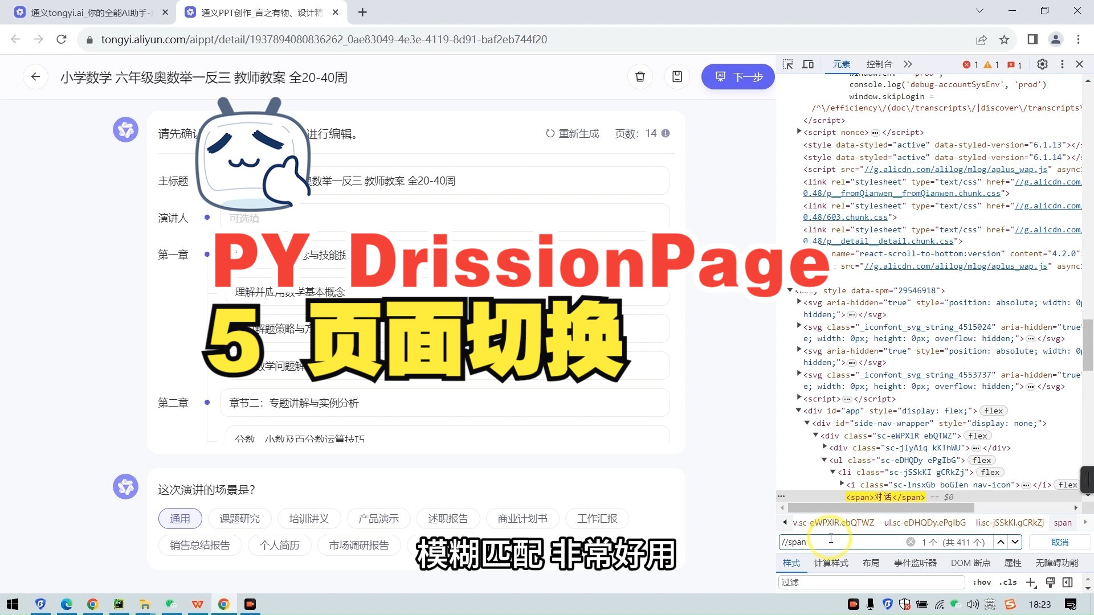The width and height of the screenshot is (1094, 615).
Task: Open DevTools three-dot customize menu
Action: tap(1062, 64)
